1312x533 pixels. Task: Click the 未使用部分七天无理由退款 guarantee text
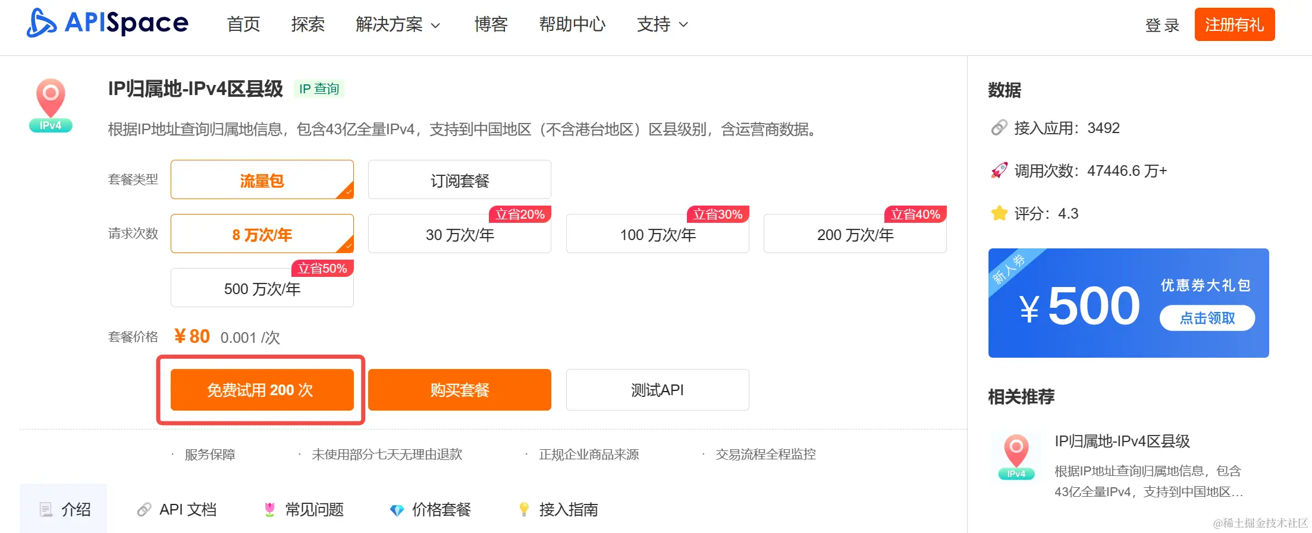[387, 454]
